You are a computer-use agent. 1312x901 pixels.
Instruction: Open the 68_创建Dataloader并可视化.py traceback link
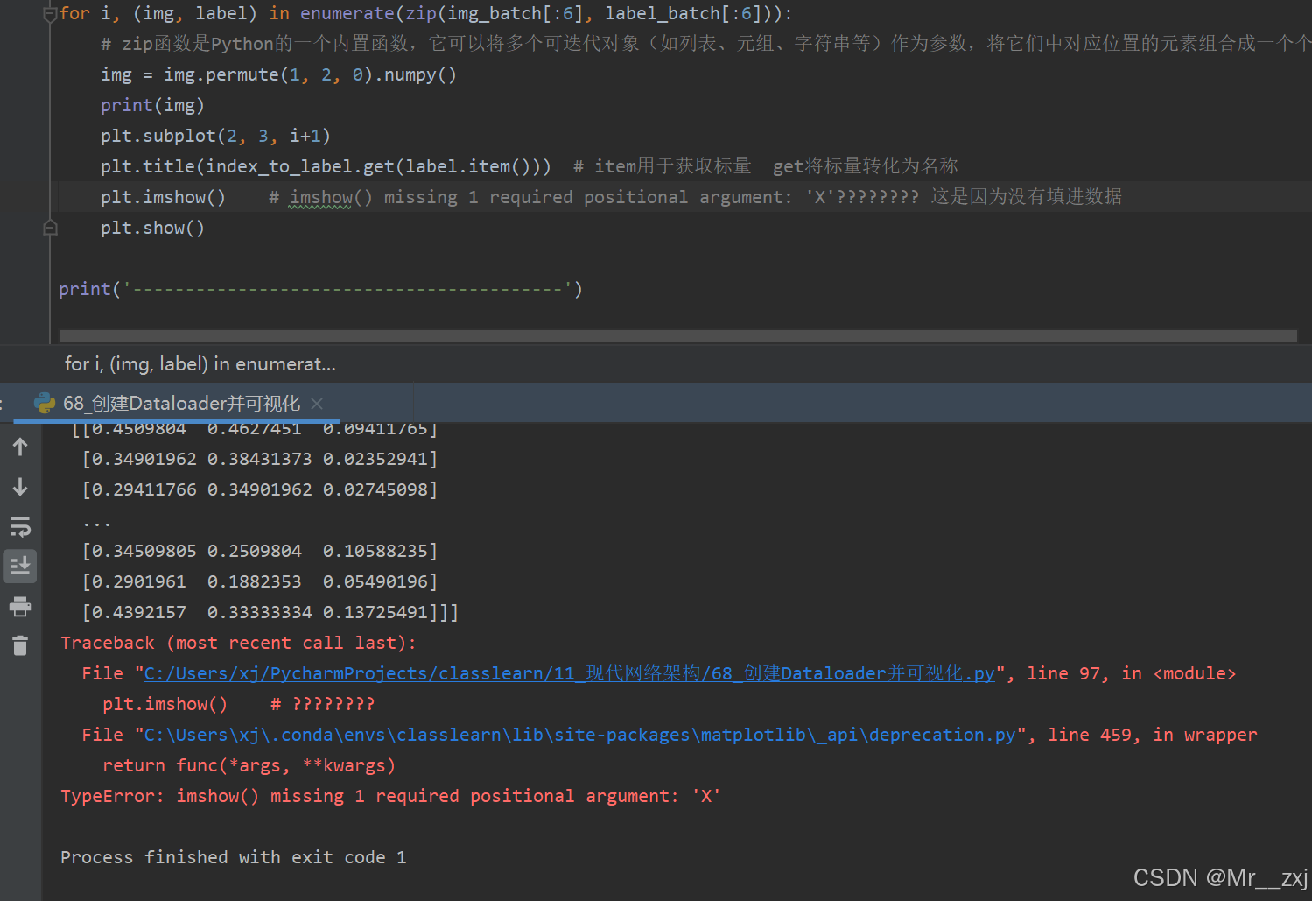click(569, 672)
